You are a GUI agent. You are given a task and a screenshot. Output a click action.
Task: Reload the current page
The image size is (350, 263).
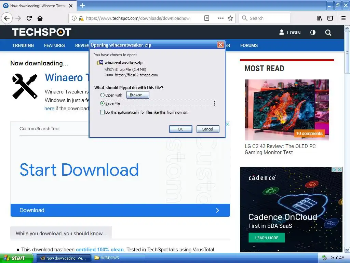click(29, 18)
